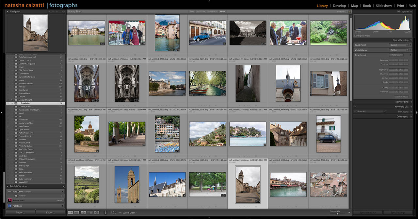Collapse the Navigator panel

coord(8,11)
